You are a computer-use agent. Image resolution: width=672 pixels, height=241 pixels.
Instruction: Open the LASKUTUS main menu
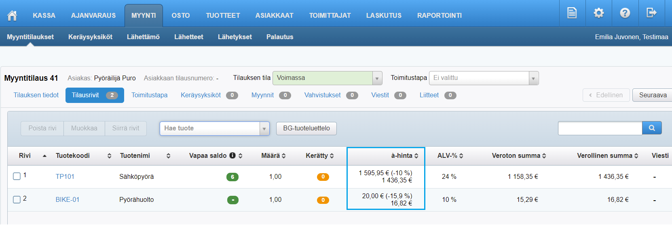pos(384,15)
